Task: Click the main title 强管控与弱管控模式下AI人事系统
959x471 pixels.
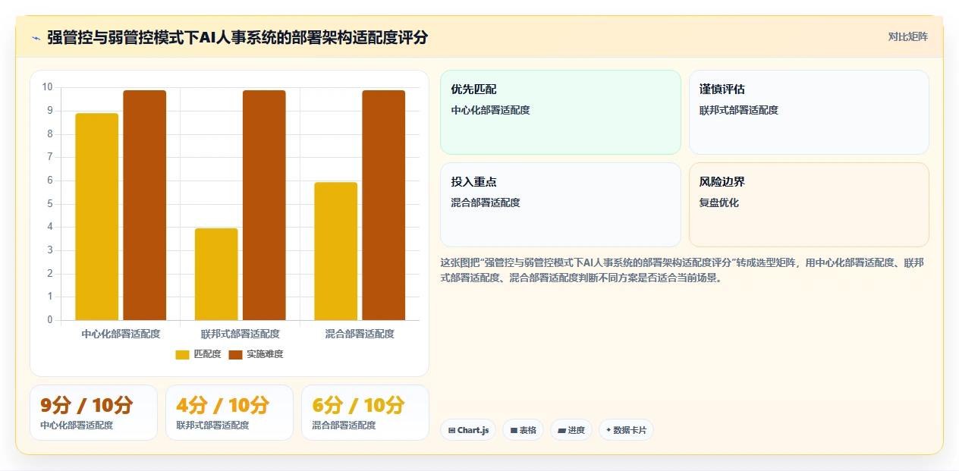Action: 237,37
